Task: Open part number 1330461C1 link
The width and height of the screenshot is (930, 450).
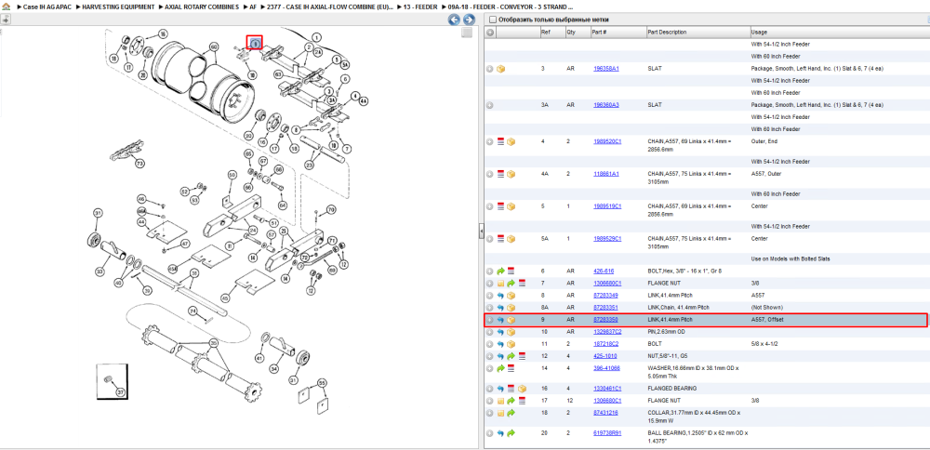Action: 607,389
